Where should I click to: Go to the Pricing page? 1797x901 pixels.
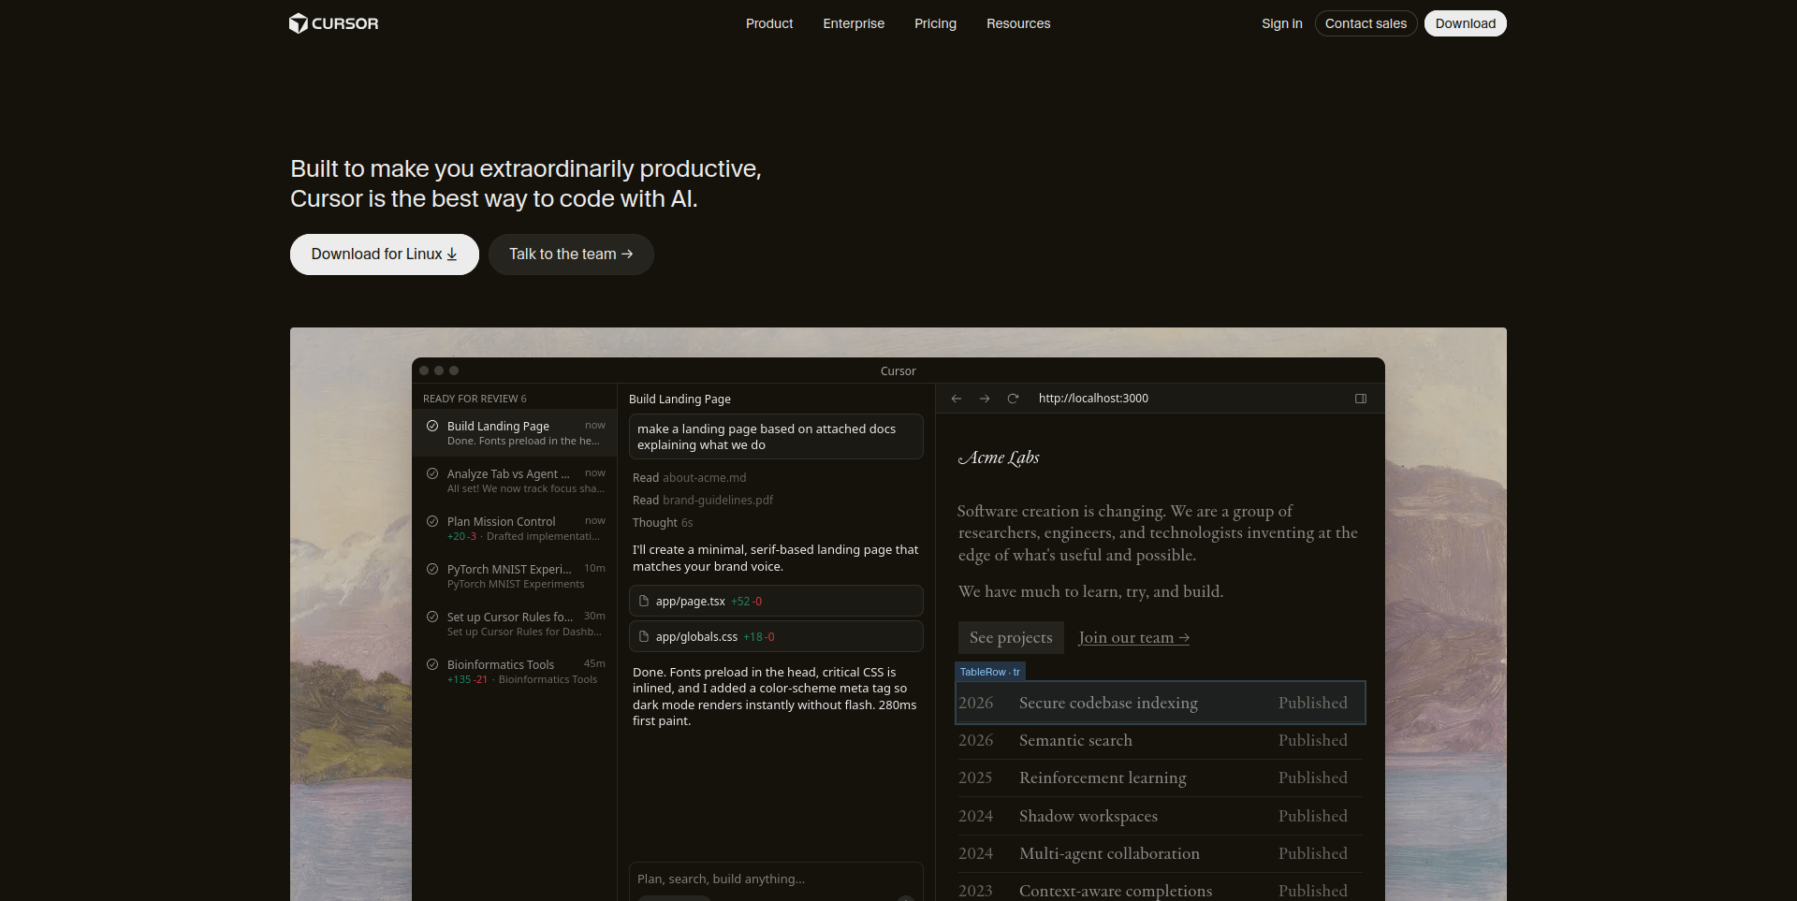[x=935, y=23]
